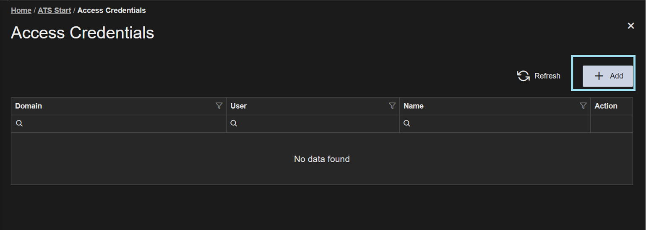The image size is (646, 230).
Task: Open the Name column filter funnel
Action: [583, 106]
